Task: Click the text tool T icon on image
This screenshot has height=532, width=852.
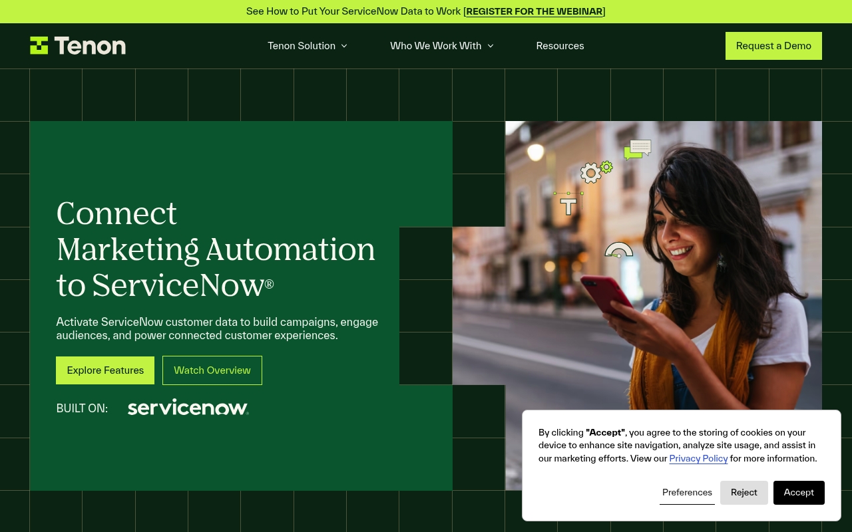Action: point(568,204)
